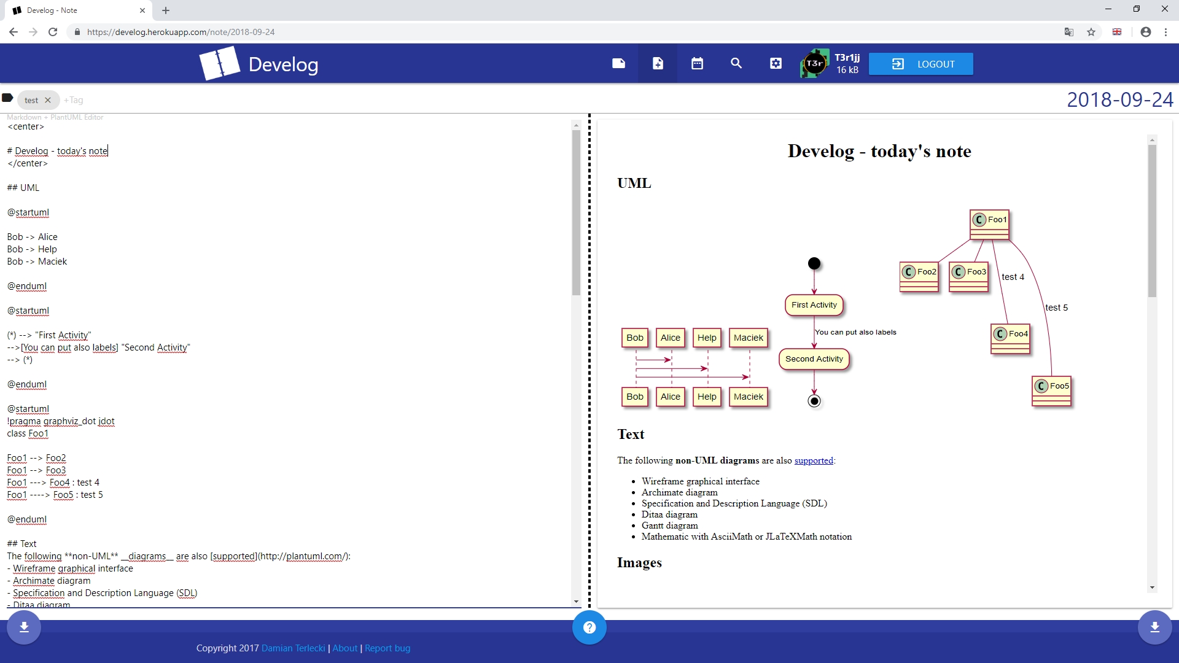The height and width of the screenshot is (663, 1179).
Task: Click the editor scrollbar up arrow
Action: pyautogui.click(x=576, y=125)
